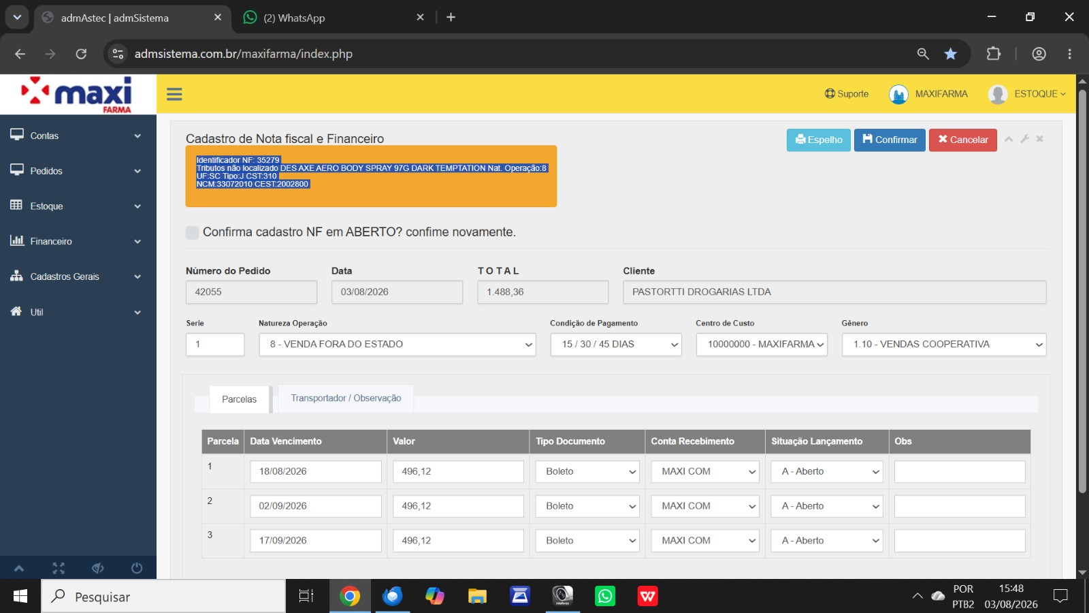Open Situação Lançamento dropdown for parcela 1
1089x613 pixels.
(827, 471)
